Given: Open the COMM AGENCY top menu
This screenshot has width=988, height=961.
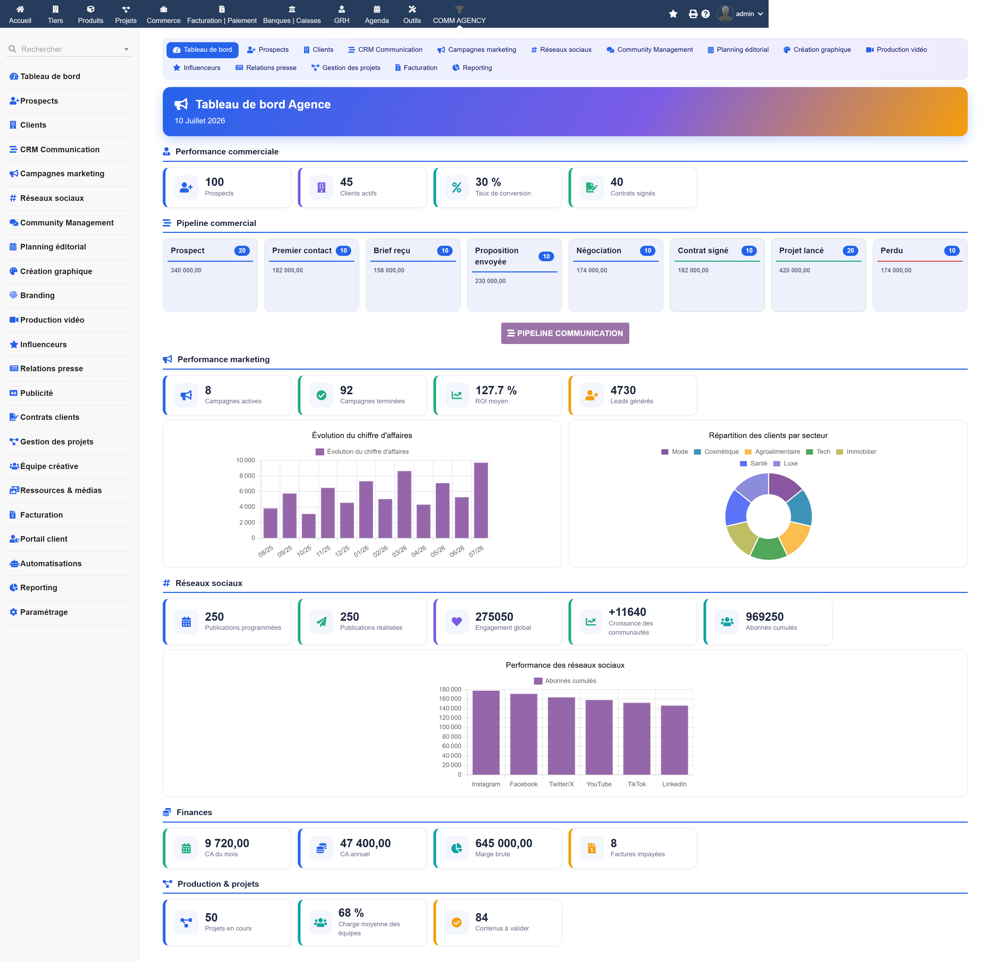Looking at the screenshot, I should tap(459, 14).
